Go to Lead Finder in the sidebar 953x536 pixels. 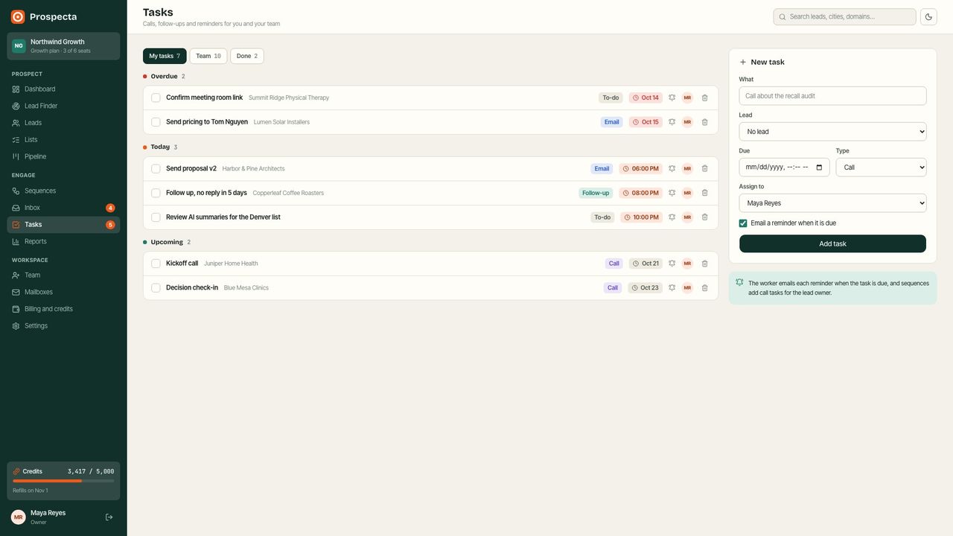(63, 106)
